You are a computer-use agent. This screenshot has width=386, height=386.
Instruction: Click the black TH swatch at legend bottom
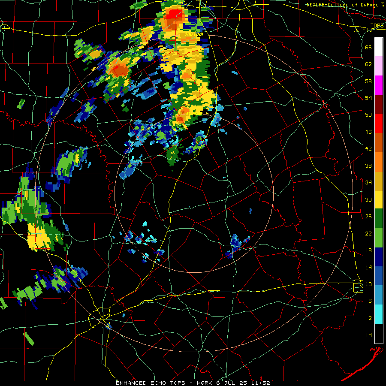[x=379, y=333]
